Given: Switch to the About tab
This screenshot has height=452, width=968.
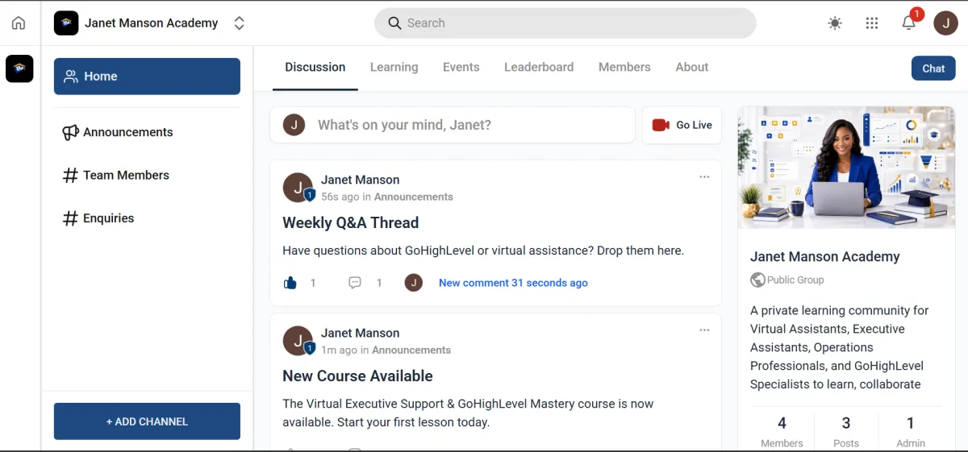Looking at the screenshot, I should [x=692, y=68].
